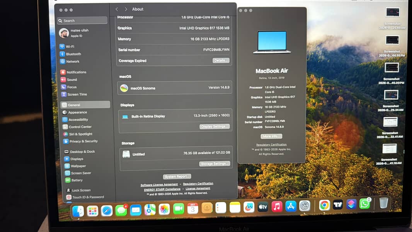
Task: Open Software License Agreement link
Action: click(159, 185)
